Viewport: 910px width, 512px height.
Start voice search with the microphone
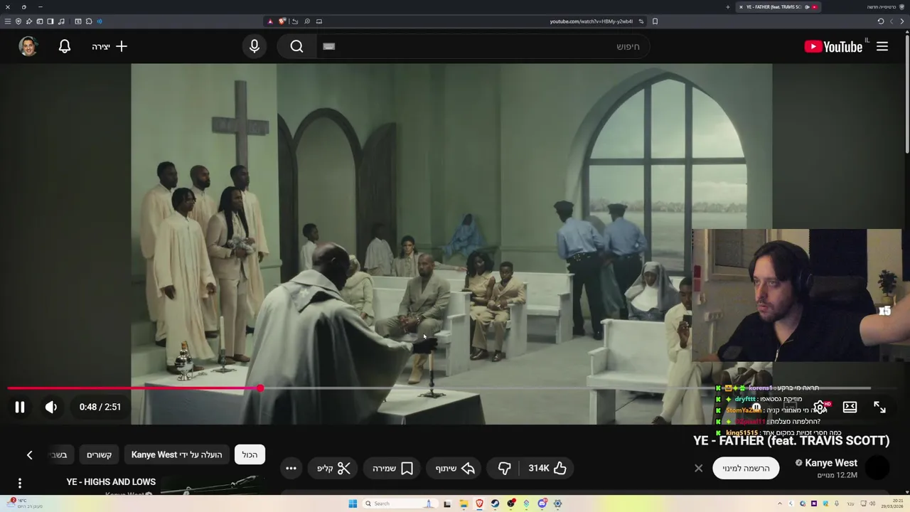(x=255, y=46)
